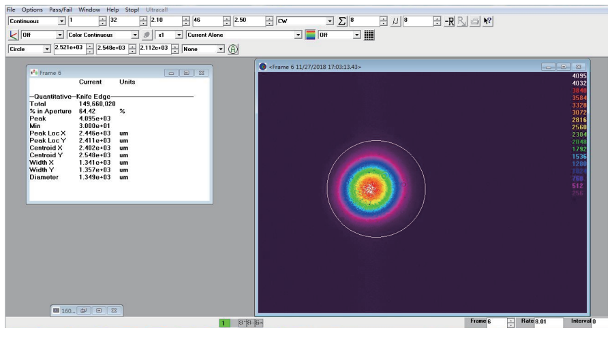Maximize the minimized 160... window
This screenshot has width=614, height=337.
tap(99, 310)
